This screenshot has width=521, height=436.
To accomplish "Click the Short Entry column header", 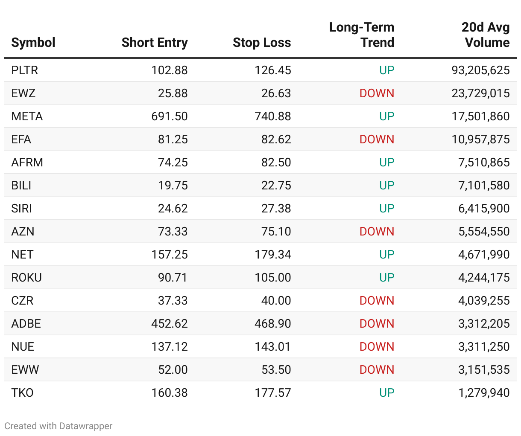I will (x=154, y=43).
